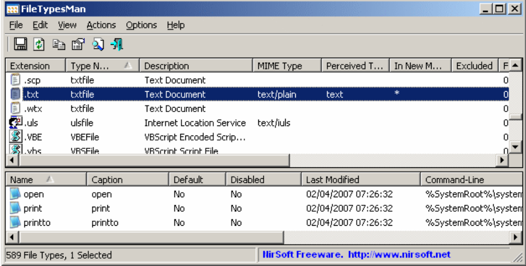
Task: Select the .VBE script file icon
Action: pyautogui.click(x=15, y=137)
